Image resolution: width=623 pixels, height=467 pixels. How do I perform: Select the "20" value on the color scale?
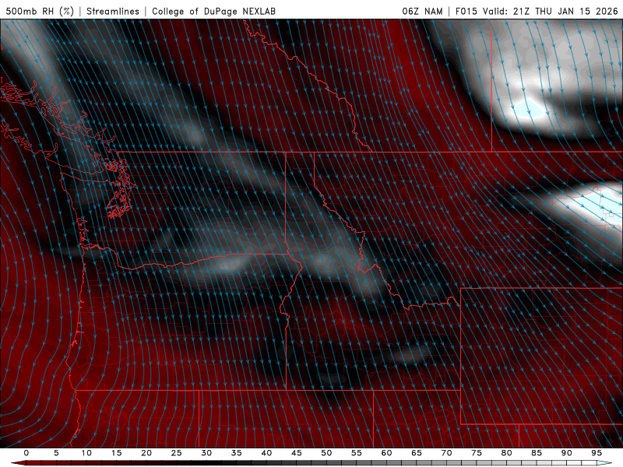click(146, 453)
